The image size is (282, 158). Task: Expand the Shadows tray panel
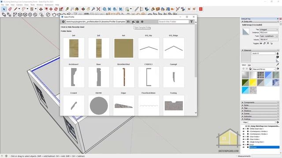tap(260, 111)
